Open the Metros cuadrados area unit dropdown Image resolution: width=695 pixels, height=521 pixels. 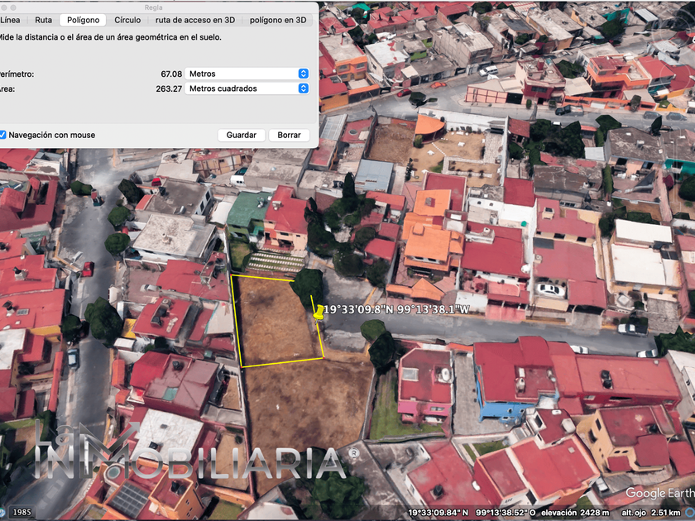click(247, 88)
